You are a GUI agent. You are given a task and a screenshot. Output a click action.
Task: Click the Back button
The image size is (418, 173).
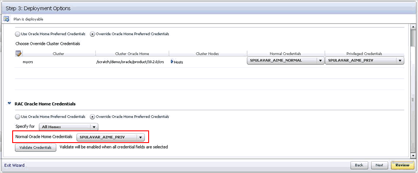click(359, 165)
